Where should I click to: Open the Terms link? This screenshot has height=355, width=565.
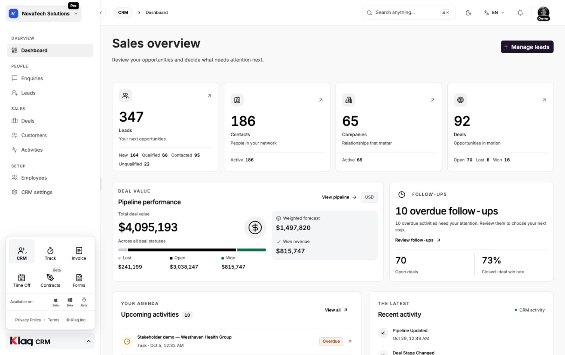tap(54, 320)
